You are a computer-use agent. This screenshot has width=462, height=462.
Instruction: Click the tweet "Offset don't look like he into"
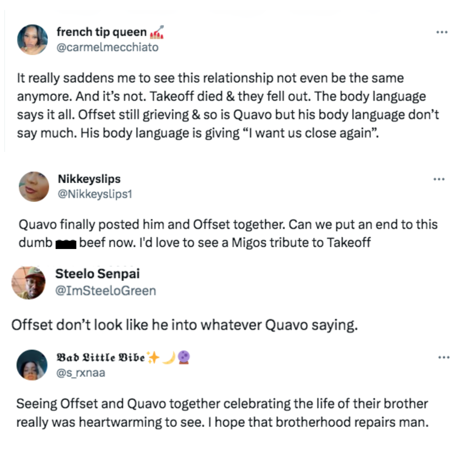(x=184, y=325)
